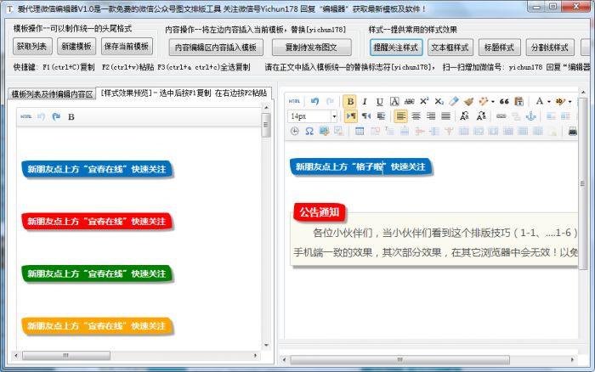The height and width of the screenshot is (372, 595).
Task: Insert map icon in right toolbar
Action: pyautogui.click(x=324, y=131)
